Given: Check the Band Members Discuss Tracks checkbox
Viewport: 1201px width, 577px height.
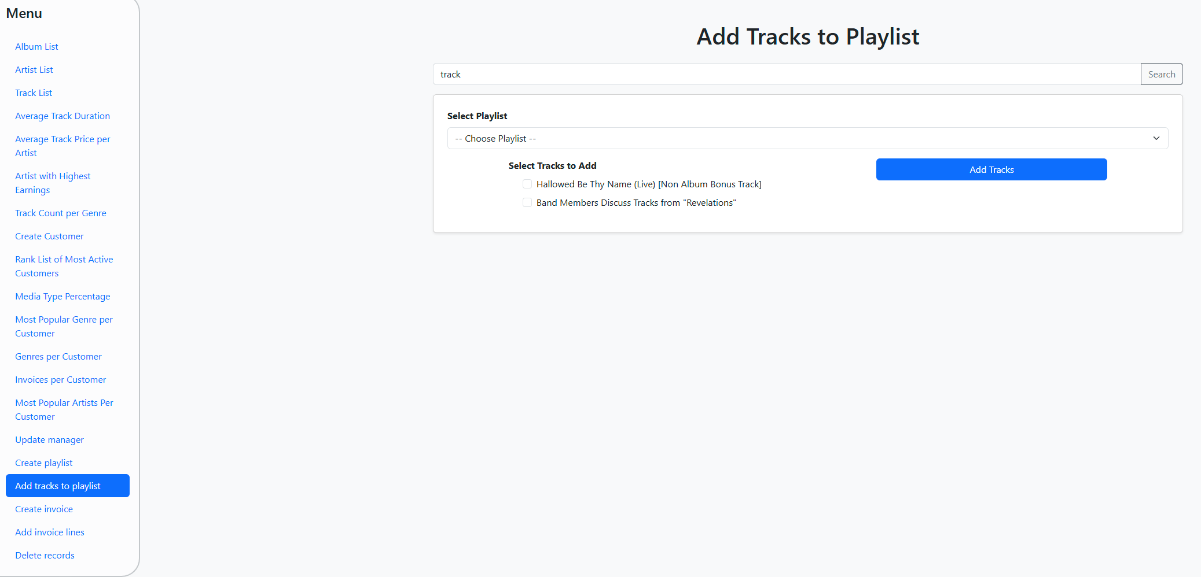Looking at the screenshot, I should click(x=527, y=202).
